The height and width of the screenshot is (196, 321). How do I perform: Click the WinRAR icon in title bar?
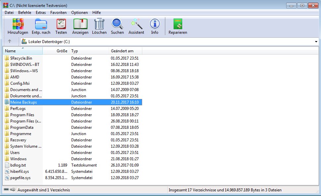click(6, 5)
